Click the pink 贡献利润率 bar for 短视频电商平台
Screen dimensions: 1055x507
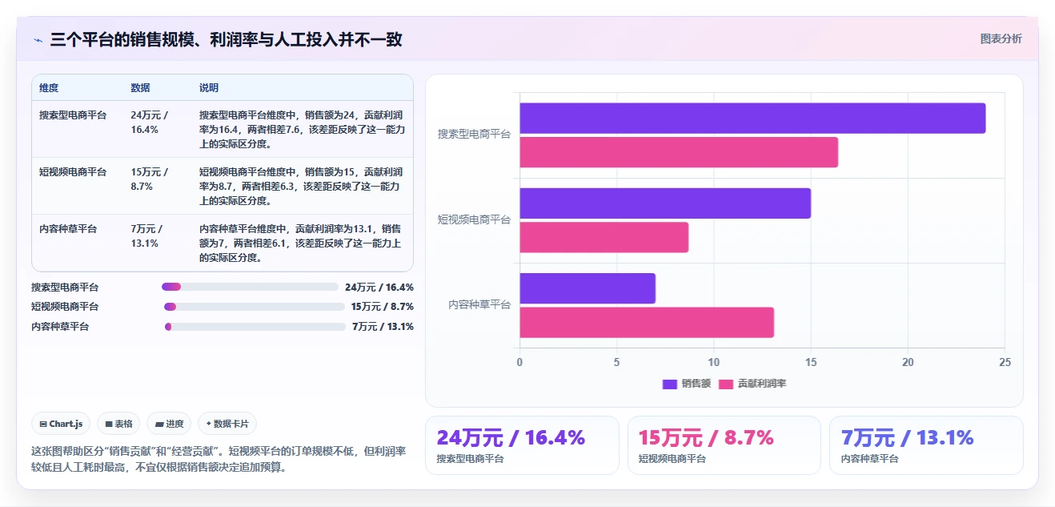[x=604, y=237]
